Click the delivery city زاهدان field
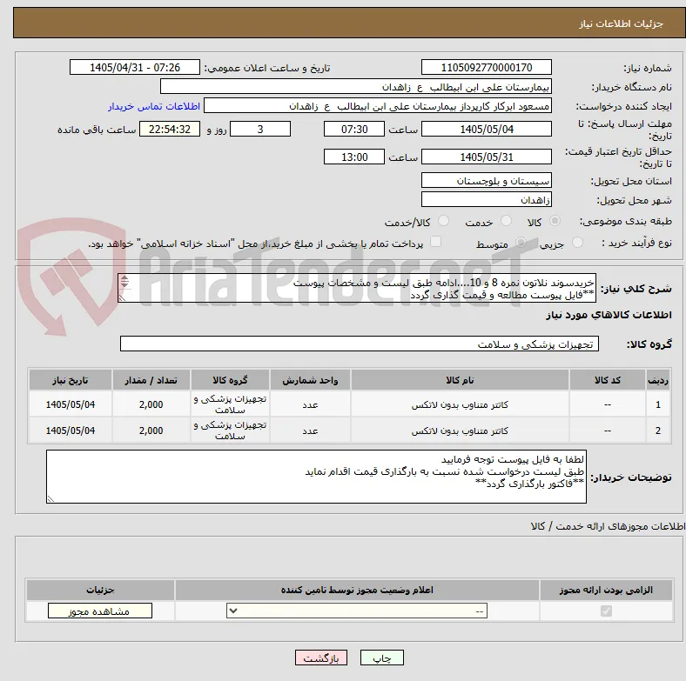Image resolution: width=686 pixels, height=681 pixels. 486,199
